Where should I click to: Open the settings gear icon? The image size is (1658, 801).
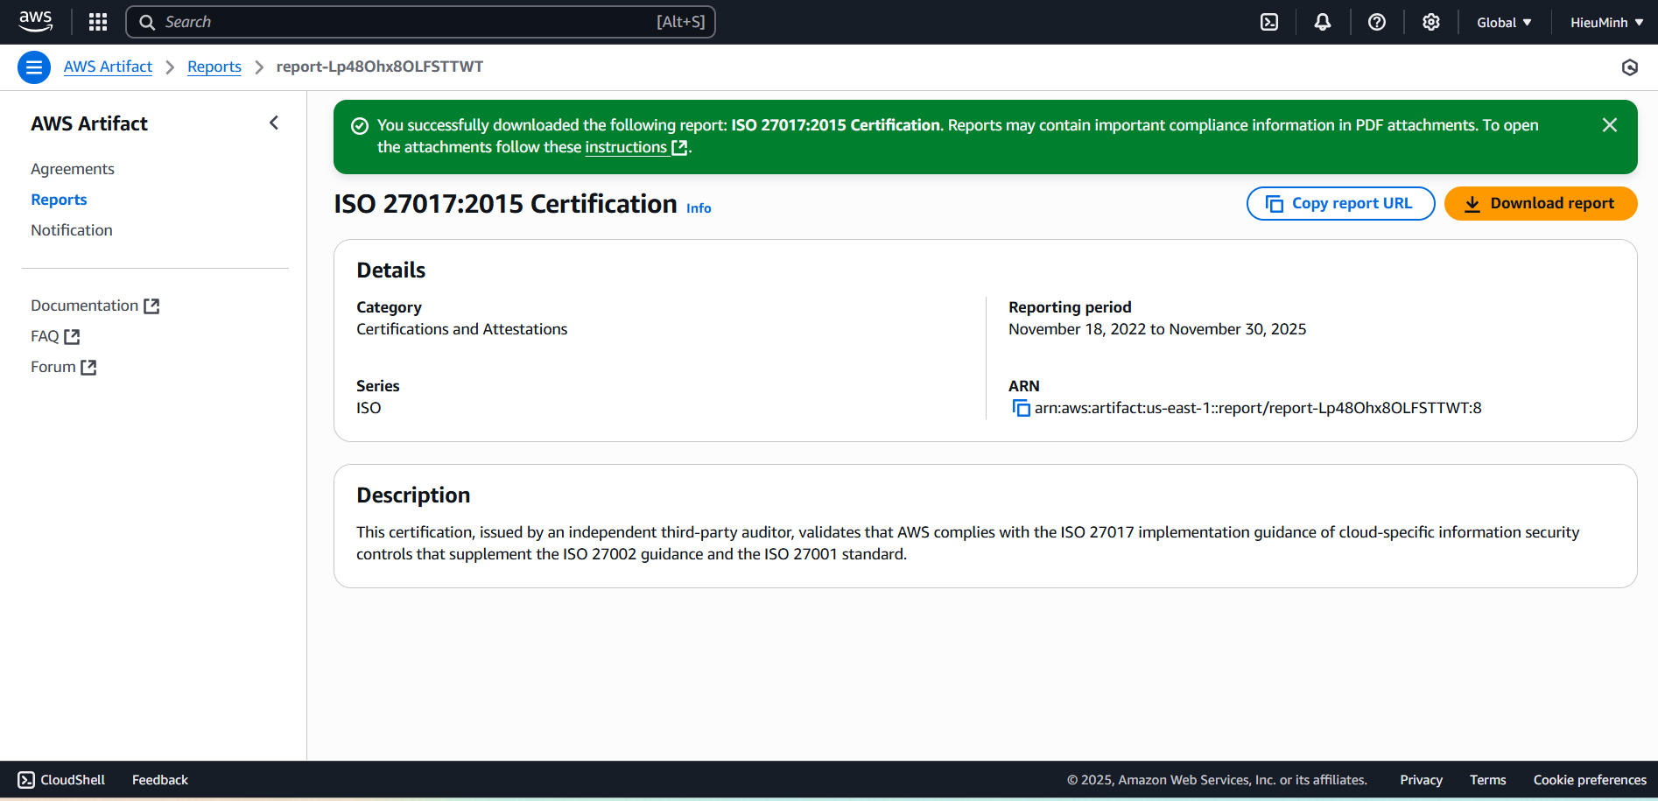1431,22
